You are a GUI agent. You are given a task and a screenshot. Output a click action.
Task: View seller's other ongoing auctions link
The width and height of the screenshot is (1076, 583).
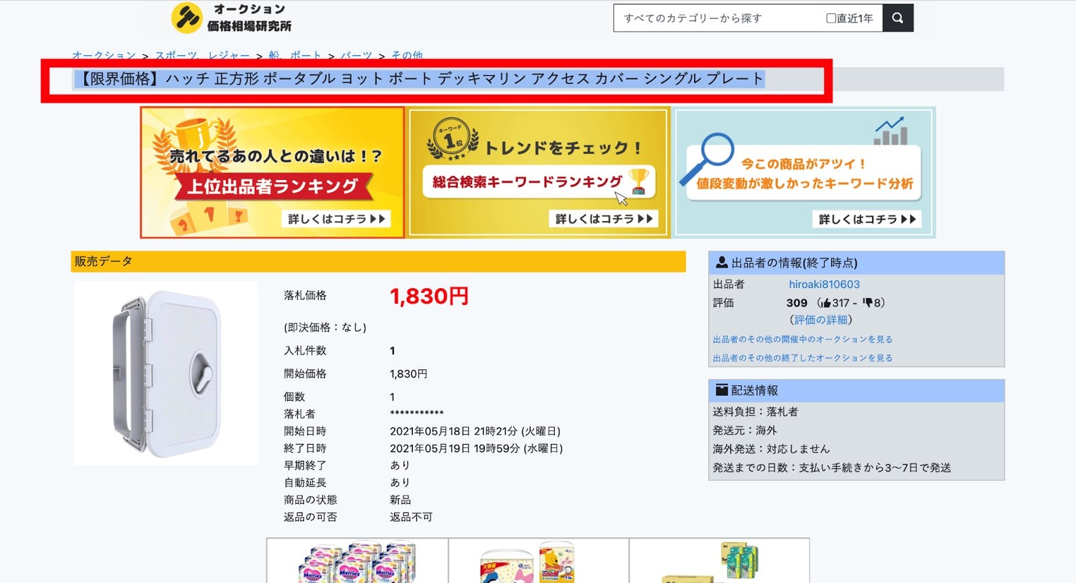tap(802, 340)
